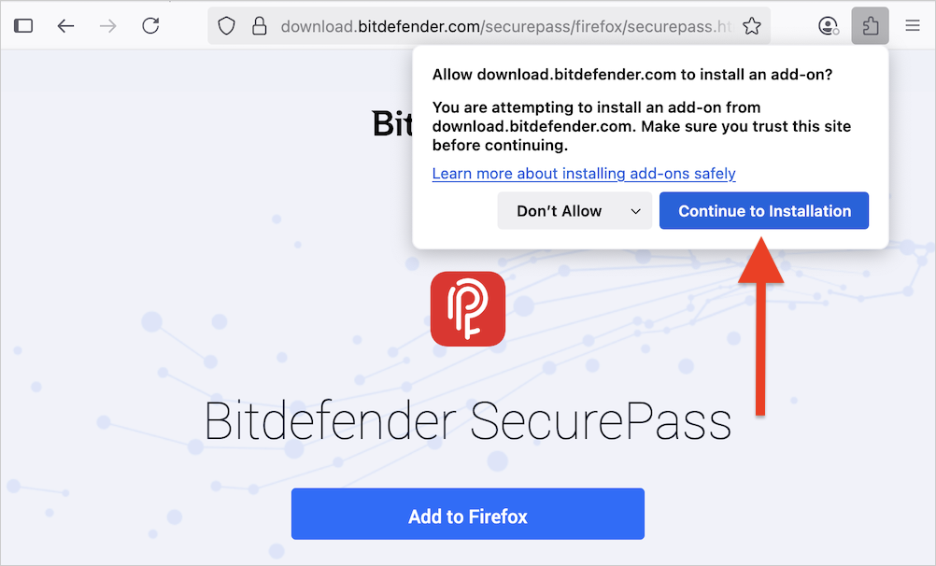Go back to the previous page
The image size is (936, 566).
(x=65, y=26)
